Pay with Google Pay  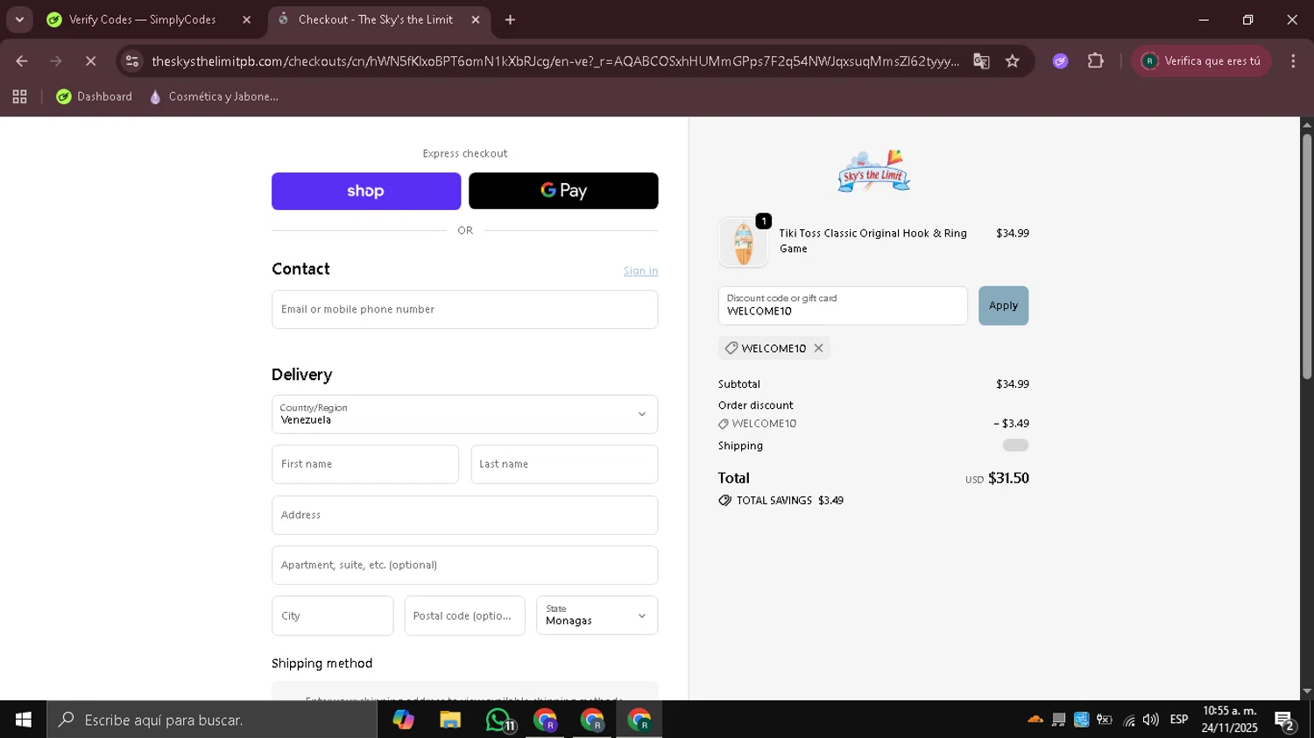pos(563,191)
